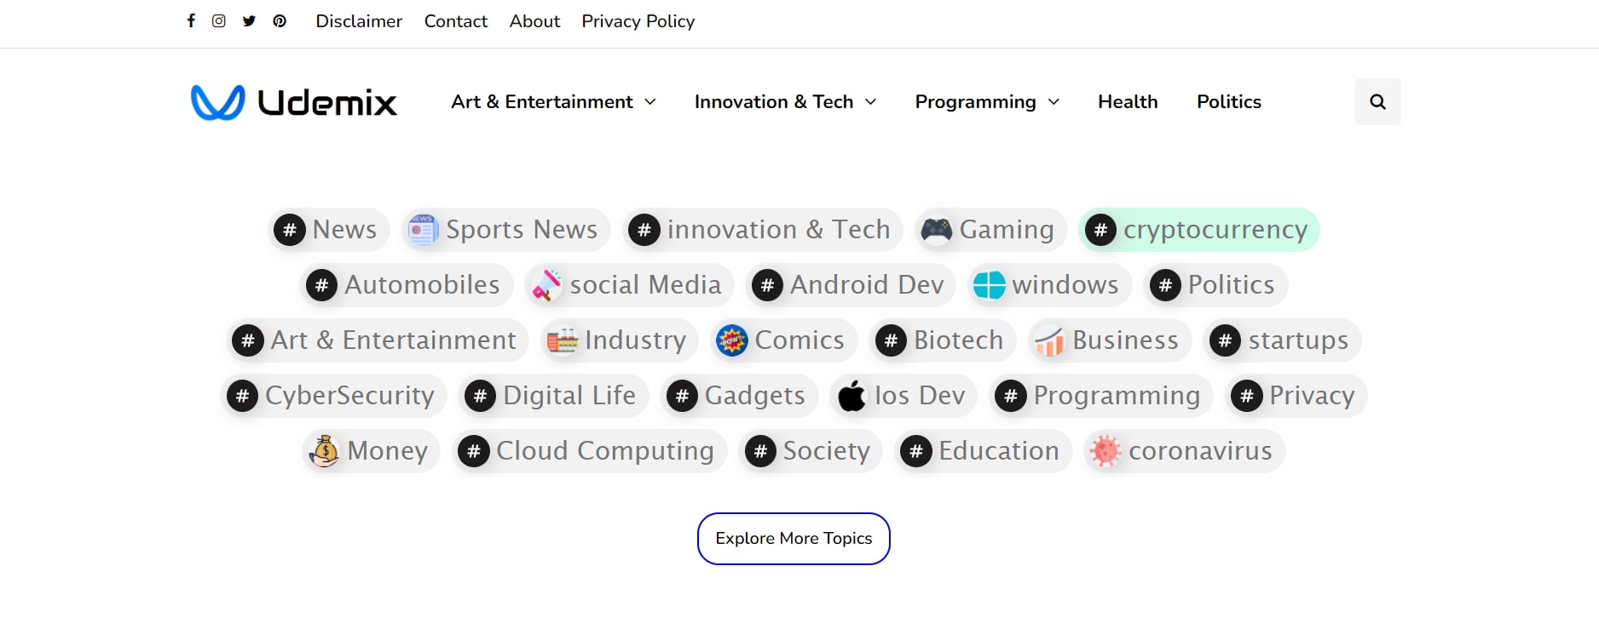Open the Disclaimer link
Viewport: 1599px width, 629px height.
(x=359, y=21)
